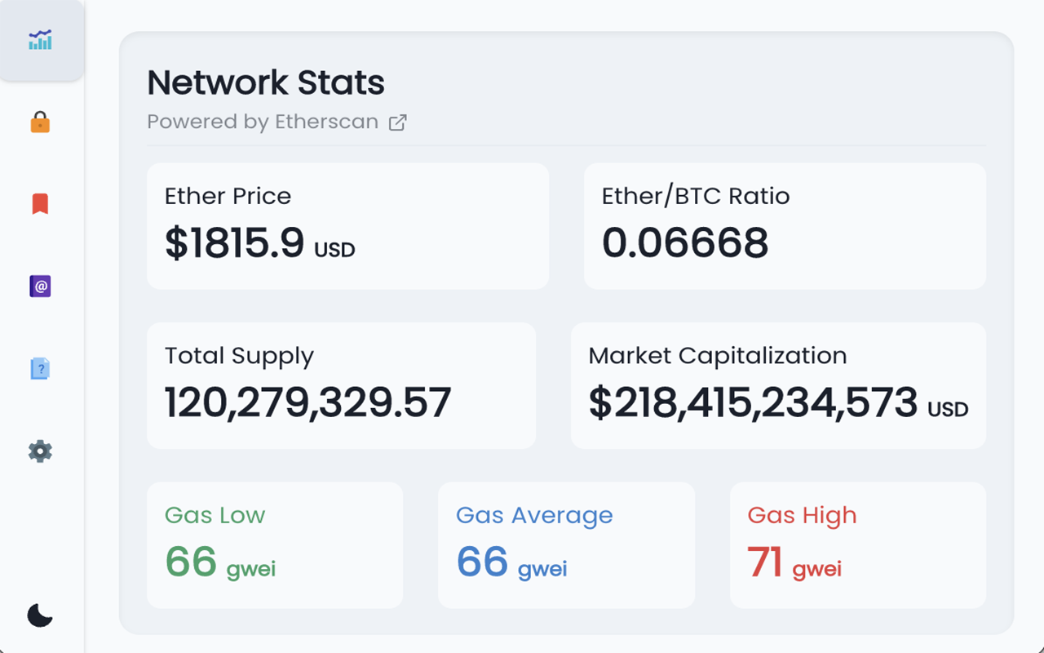The height and width of the screenshot is (653, 1044).
Task: Open the red bookmarks sidebar icon
Action: pos(40,203)
